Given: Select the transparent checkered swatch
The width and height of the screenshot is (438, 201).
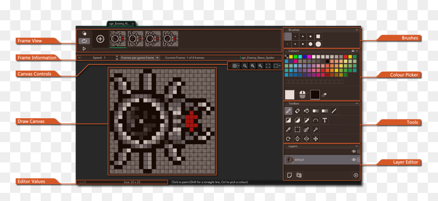Looking at the screenshot, I should coord(286,57).
